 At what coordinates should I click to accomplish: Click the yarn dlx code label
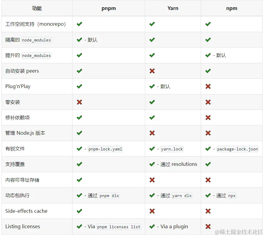182,196
